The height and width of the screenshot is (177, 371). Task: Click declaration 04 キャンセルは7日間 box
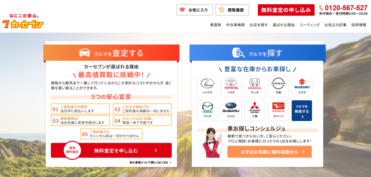coord(142,120)
